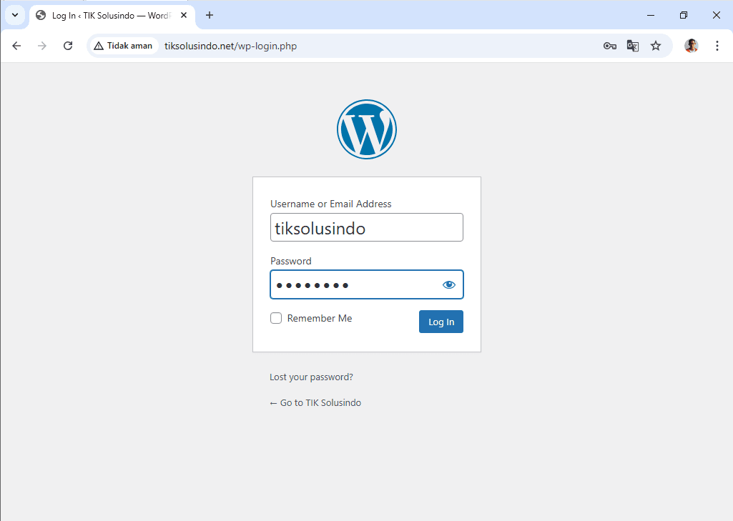
Task: Click the WordPress logo above login form
Action: (366, 129)
